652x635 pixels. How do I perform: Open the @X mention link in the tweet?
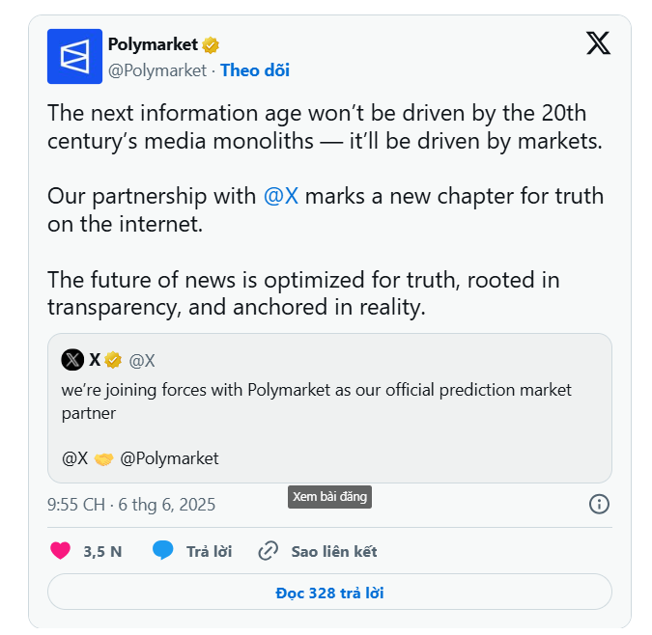click(x=281, y=196)
